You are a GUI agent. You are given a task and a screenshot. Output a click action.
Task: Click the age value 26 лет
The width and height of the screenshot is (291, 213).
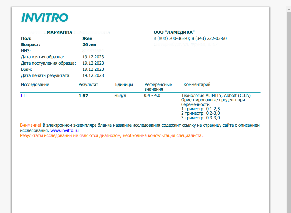coord(90,44)
